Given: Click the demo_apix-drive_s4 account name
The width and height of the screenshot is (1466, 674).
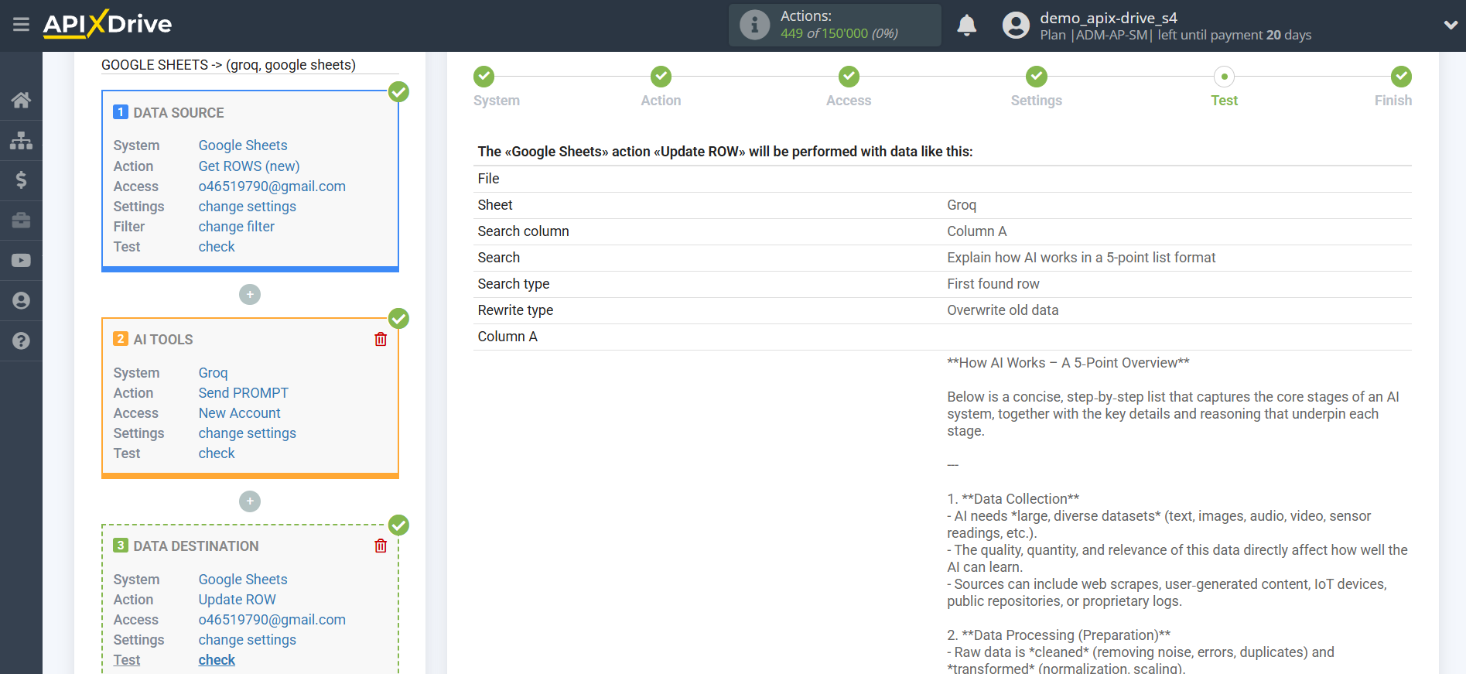Looking at the screenshot, I should (x=1109, y=18).
